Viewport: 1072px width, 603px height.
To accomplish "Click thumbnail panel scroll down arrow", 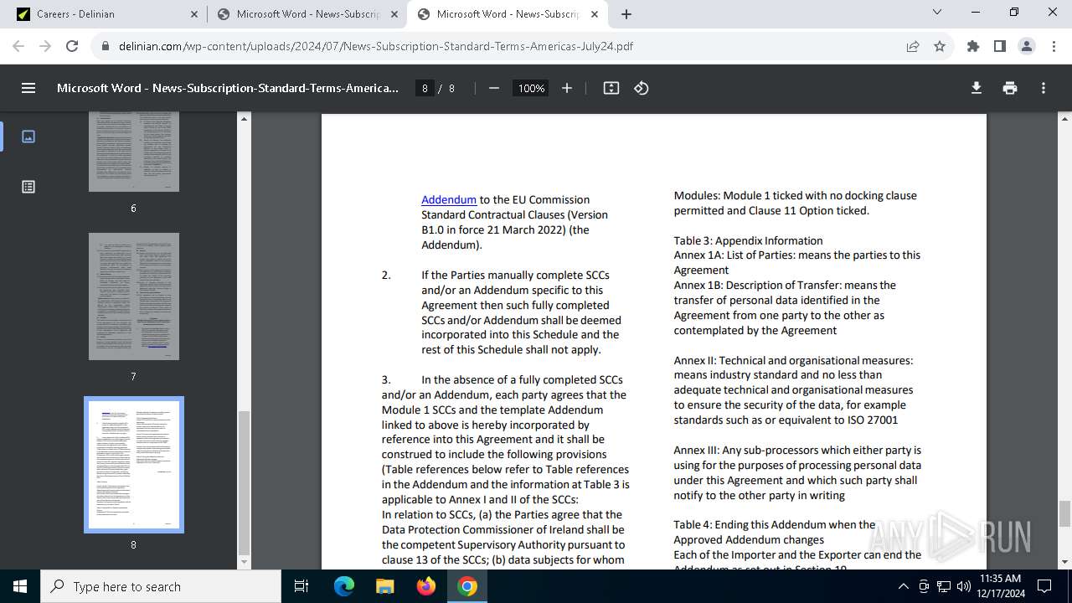I will tap(245, 562).
